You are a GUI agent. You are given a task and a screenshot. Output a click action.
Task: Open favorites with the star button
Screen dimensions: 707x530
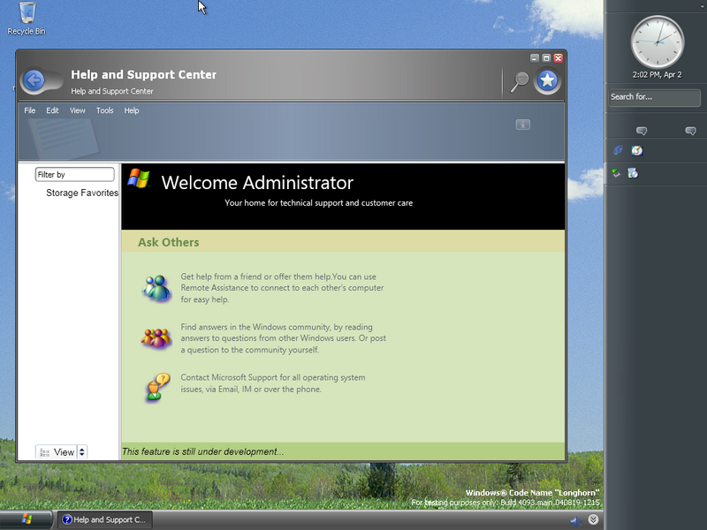click(x=547, y=80)
